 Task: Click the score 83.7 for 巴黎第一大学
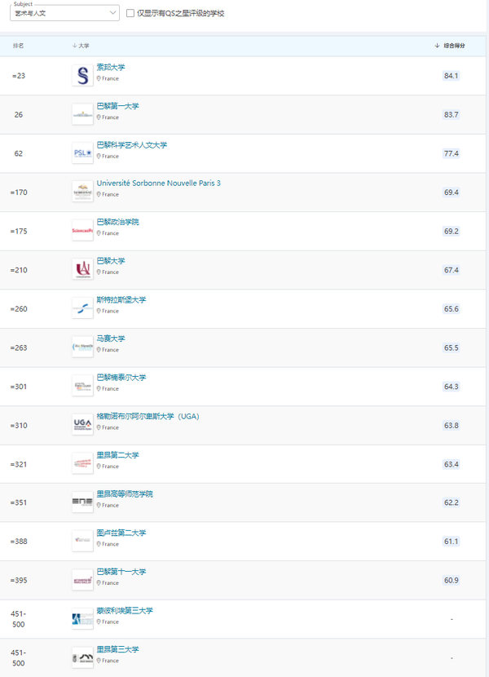coord(451,114)
